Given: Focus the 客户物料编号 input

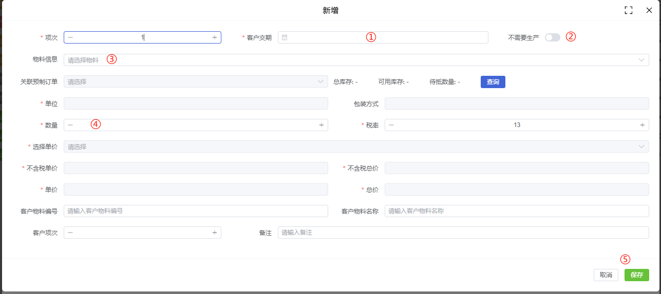Looking at the screenshot, I should pyautogui.click(x=196, y=211).
